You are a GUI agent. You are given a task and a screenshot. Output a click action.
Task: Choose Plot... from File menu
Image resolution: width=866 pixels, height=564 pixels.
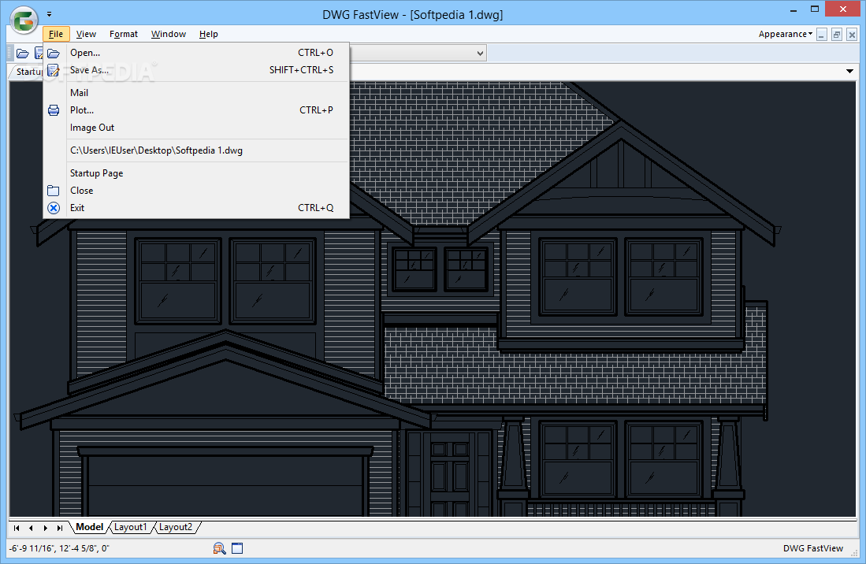click(x=196, y=110)
